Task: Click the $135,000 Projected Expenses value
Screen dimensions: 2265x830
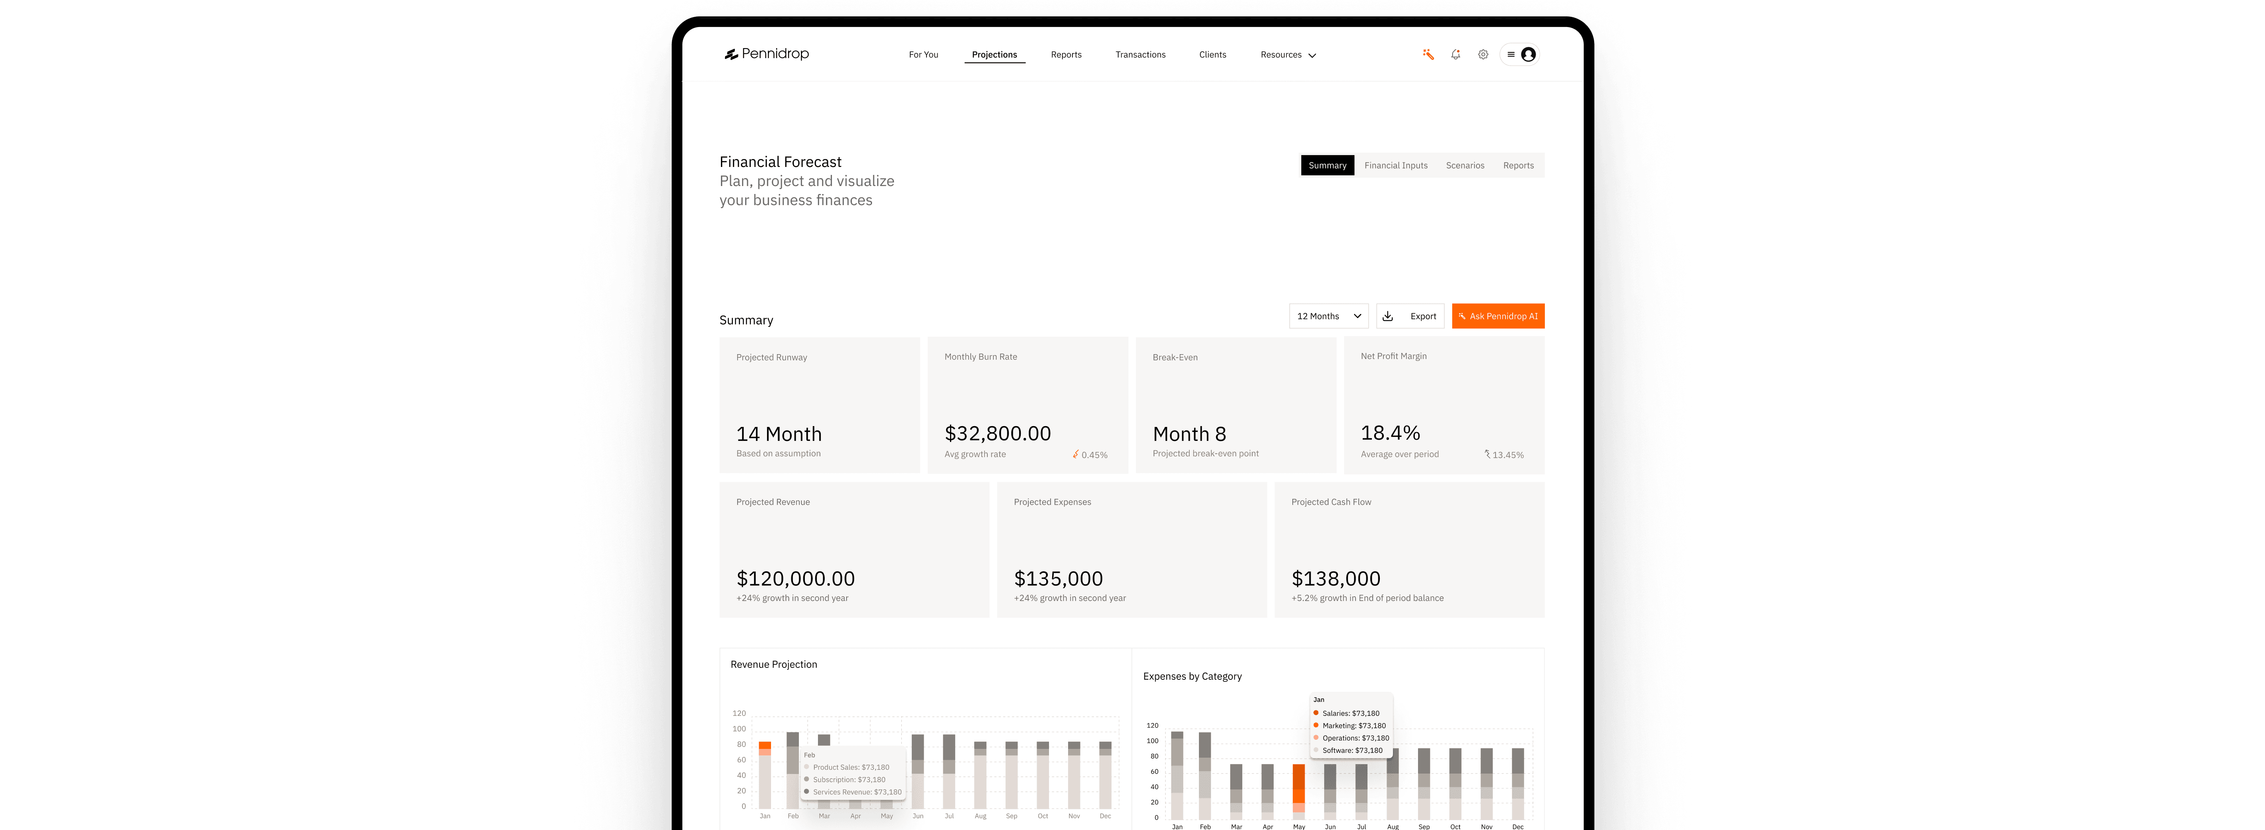Action: pos(1058,578)
